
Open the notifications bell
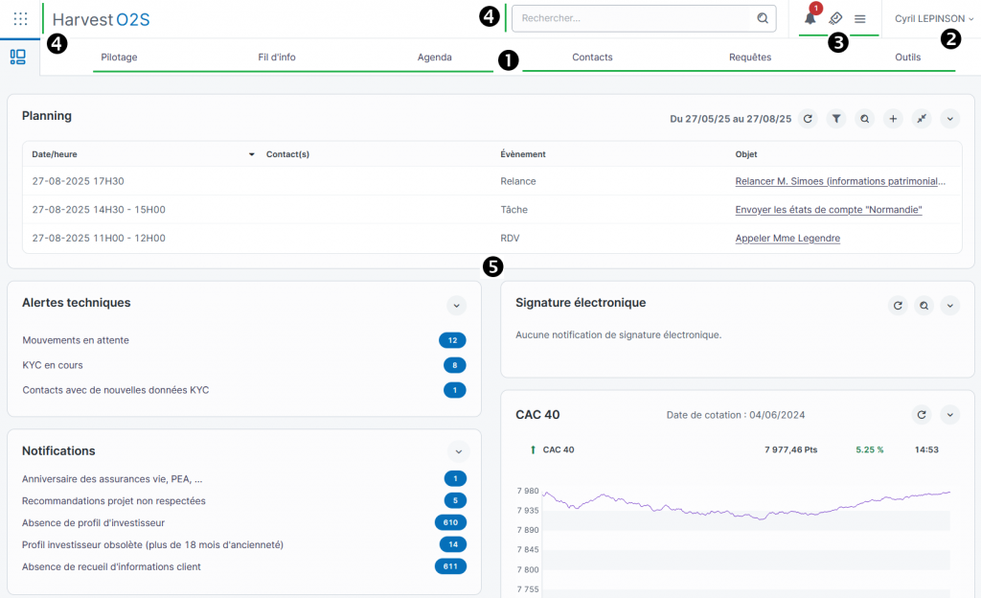pyautogui.click(x=810, y=18)
